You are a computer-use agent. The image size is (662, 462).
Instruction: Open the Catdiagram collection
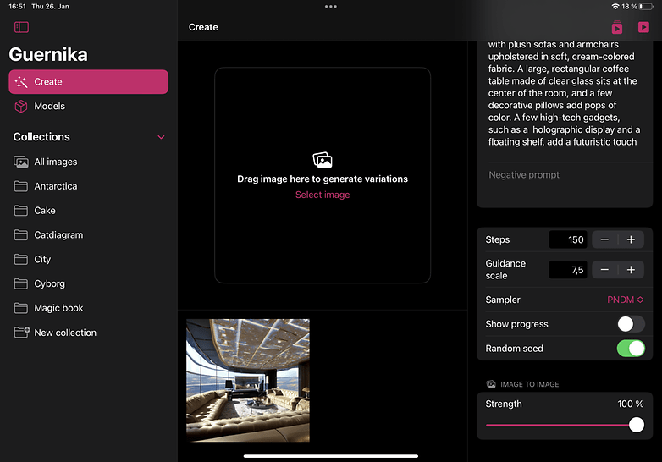click(88, 235)
